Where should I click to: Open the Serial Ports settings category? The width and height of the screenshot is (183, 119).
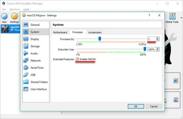[36, 68]
